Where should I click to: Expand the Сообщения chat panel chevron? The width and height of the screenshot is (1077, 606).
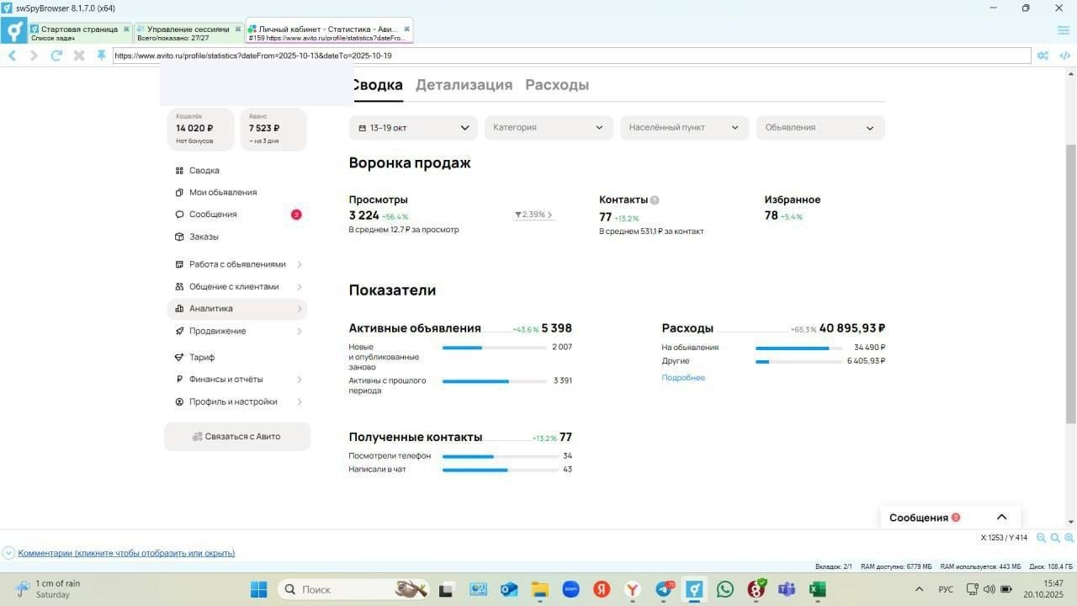(x=1001, y=518)
